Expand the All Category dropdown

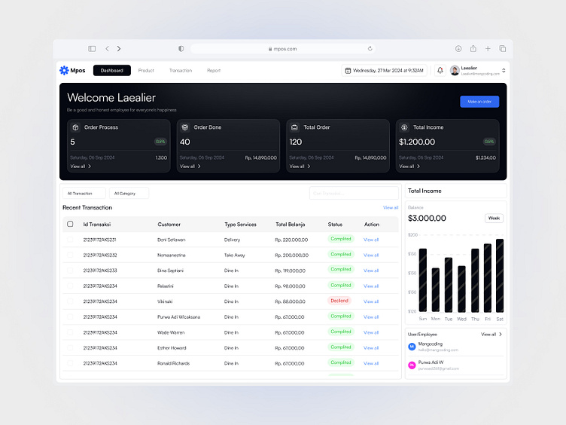pyautogui.click(x=128, y=193)
